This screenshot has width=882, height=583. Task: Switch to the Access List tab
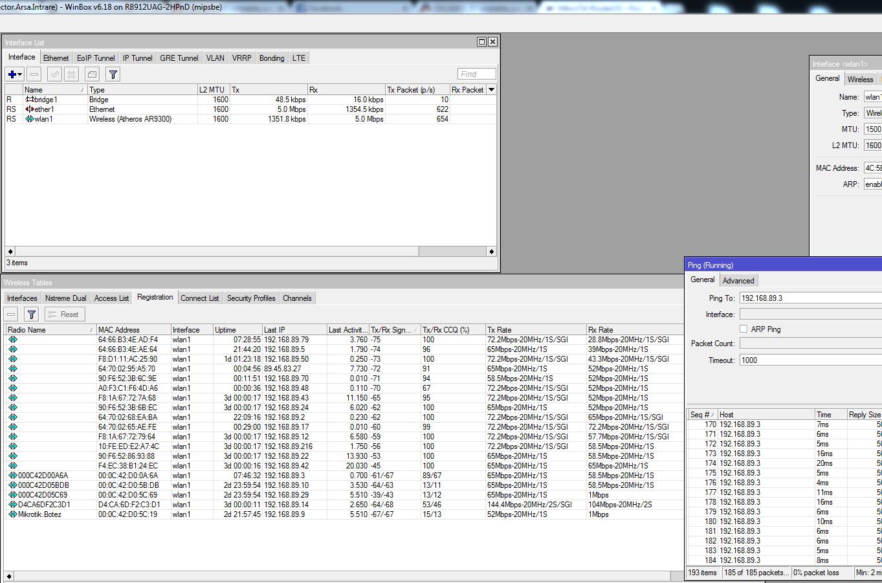pyautogui.click(x=111, y=298)
